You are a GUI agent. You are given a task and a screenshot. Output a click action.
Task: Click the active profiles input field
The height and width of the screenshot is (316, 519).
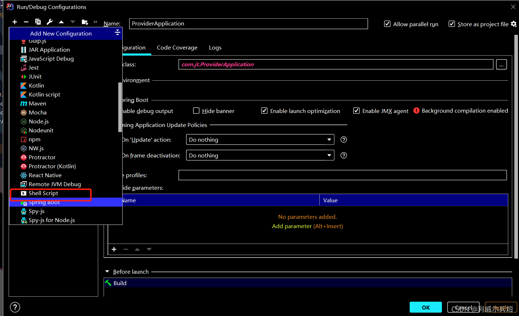343,175
